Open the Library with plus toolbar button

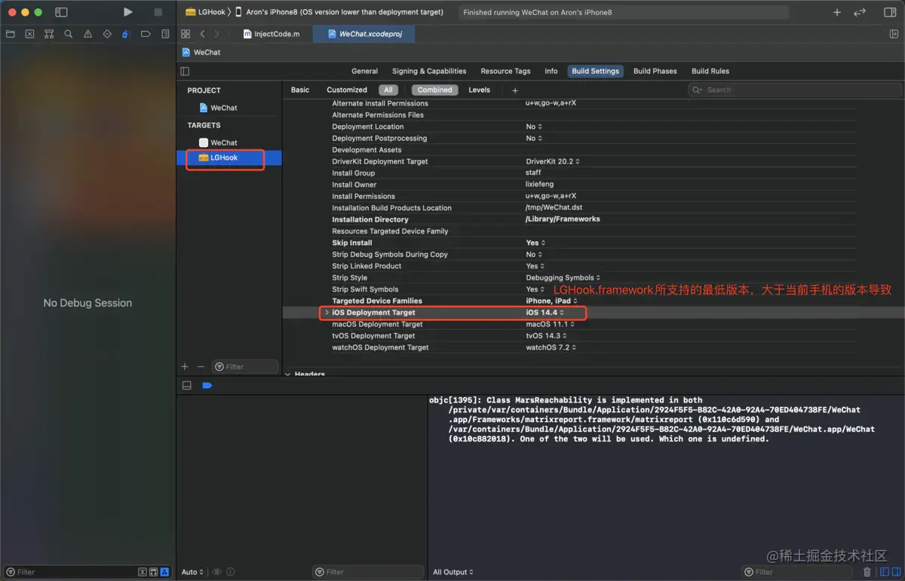[x=837, y=12]
